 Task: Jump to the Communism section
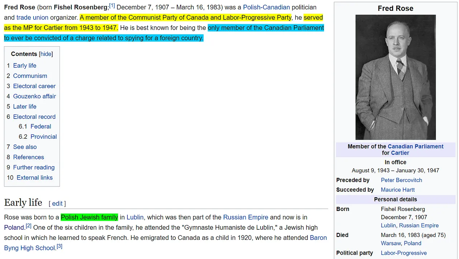tap(30, 76)
